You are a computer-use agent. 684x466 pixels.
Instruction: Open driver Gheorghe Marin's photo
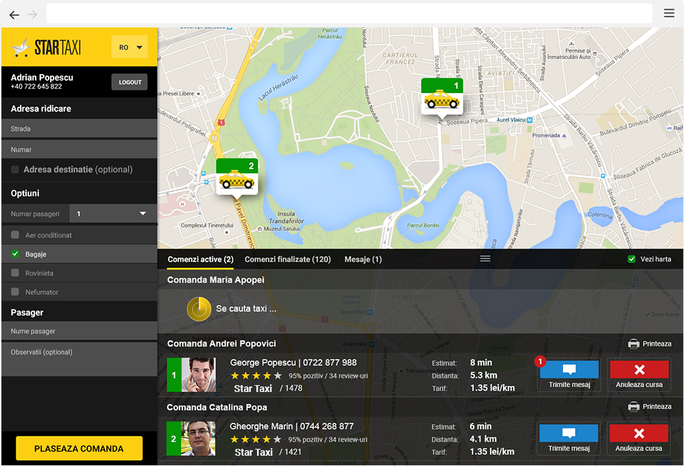point(199,439)
